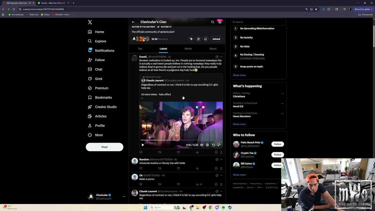Open Notifications in the sidebar
This screenshot has height=211, width=375.
101,50
